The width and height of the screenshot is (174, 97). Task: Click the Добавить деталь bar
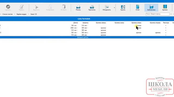pyautogui.click(x=83, y=37)
